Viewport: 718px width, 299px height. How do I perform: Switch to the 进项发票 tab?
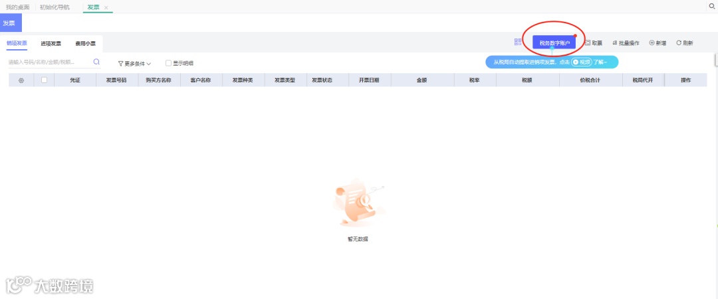point(51,43)
